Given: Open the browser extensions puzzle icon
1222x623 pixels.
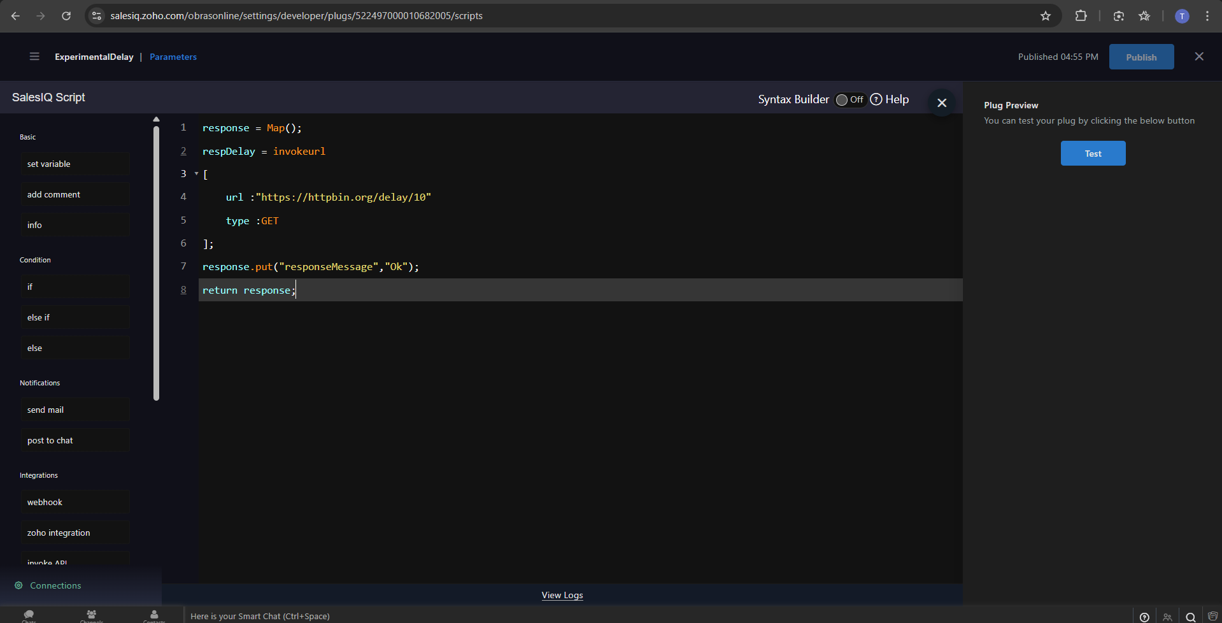Looking at the screenshot, I should [1081, 16].
